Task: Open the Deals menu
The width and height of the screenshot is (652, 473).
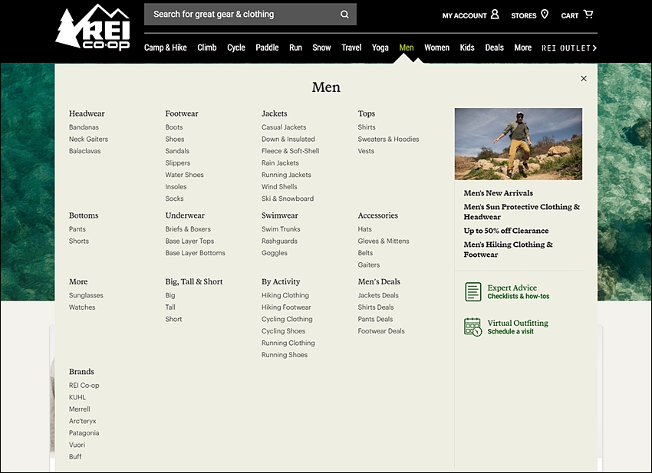Action: 494,48
